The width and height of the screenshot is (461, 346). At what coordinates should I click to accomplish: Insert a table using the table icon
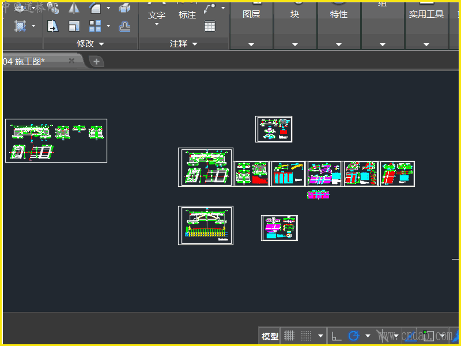click(210, 26)
